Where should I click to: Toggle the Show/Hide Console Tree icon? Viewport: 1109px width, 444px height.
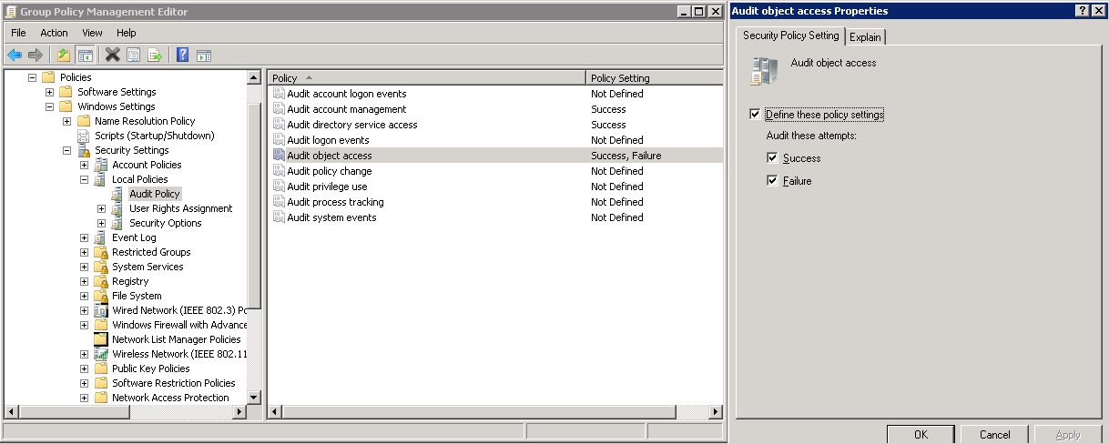tap(85, 55)
